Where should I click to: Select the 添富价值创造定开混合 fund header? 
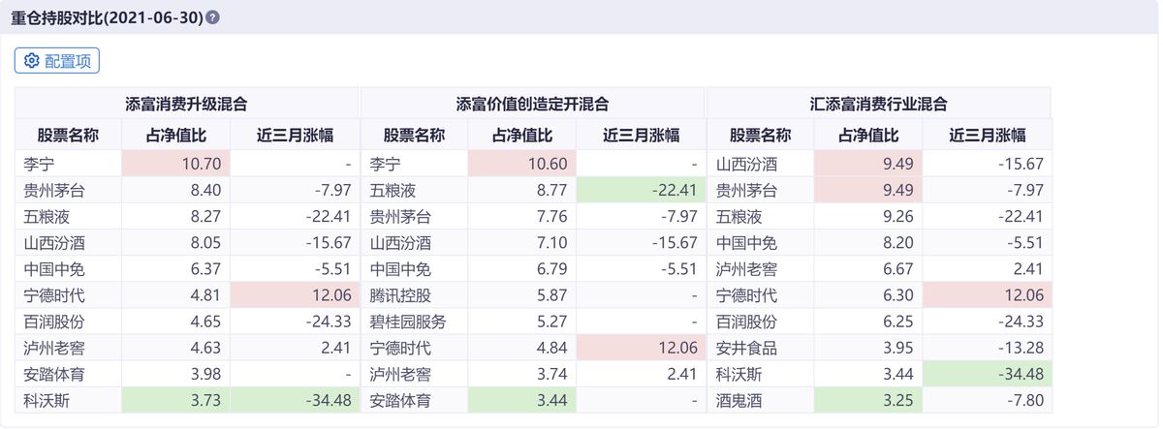coord(532,104)
